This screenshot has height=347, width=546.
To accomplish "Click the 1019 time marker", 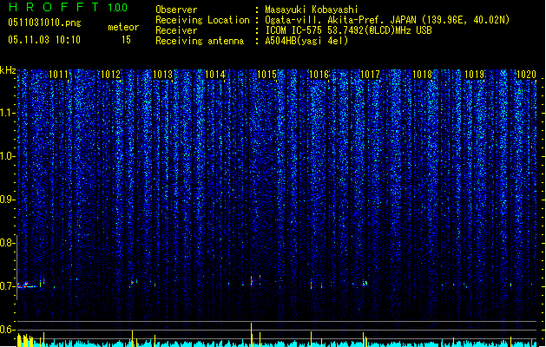I will pyautogui.click(x=475, y=75).
